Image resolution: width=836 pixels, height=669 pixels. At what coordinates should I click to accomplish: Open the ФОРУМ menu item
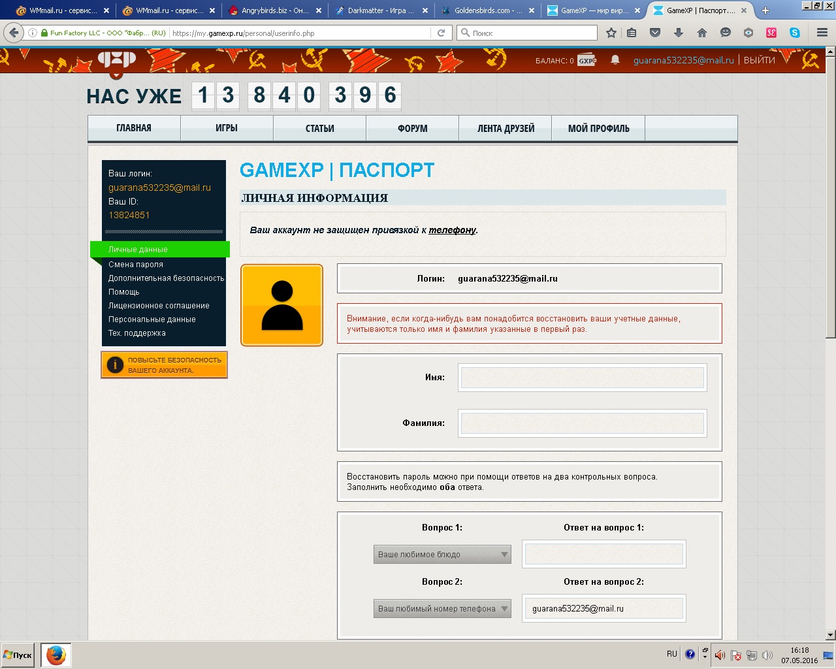click(x=412, y=128)
